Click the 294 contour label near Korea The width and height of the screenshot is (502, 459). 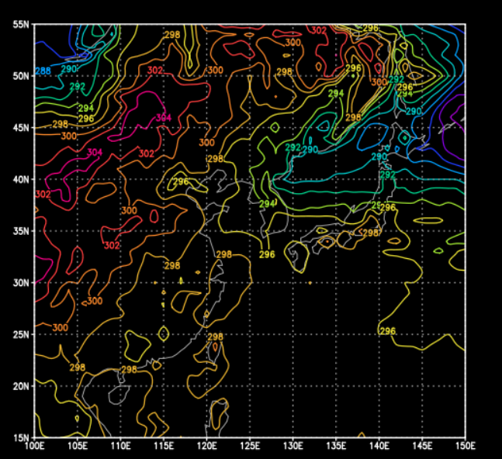coord(267,204)
